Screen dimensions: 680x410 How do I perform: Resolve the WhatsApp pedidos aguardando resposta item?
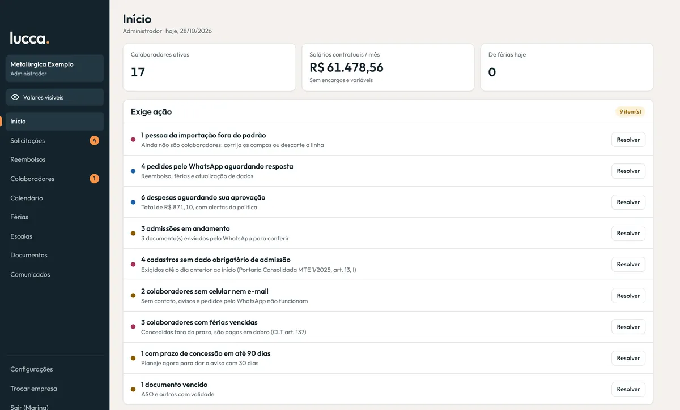point(628,171)
